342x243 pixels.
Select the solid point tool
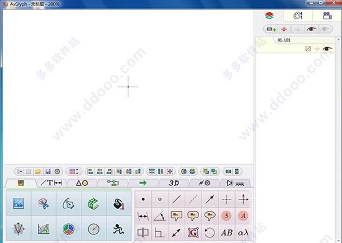(143, 199)
